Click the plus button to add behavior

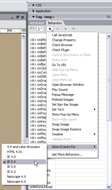(x=50, y=29)
